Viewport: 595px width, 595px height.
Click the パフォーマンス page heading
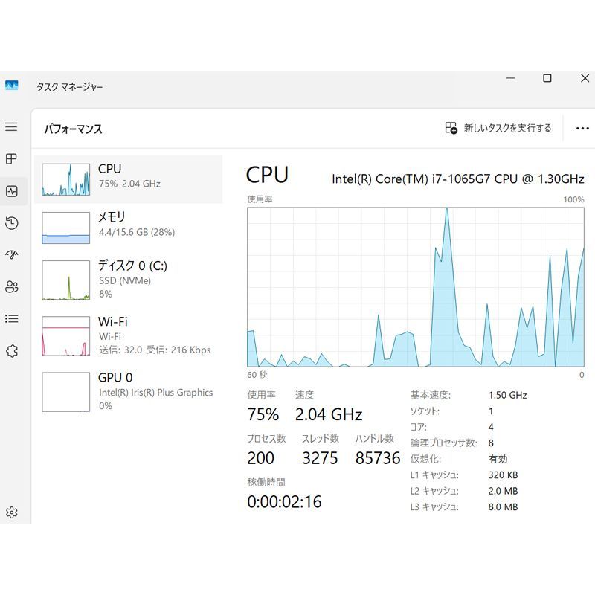pos(73,129)
